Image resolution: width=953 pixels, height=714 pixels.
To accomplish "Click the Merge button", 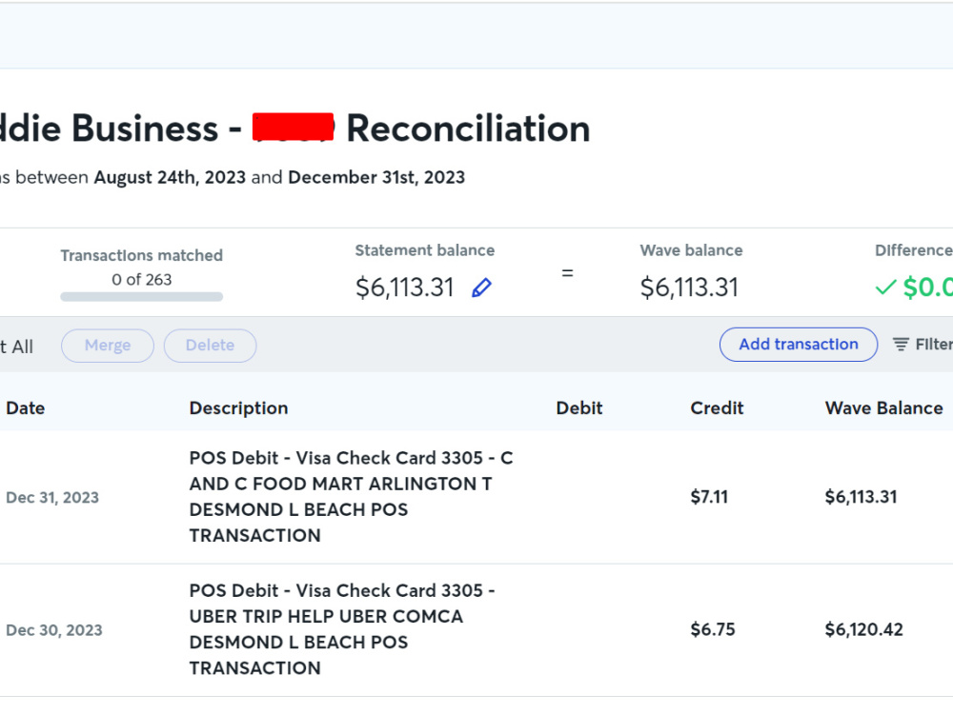I will click(x=108, y=346).
